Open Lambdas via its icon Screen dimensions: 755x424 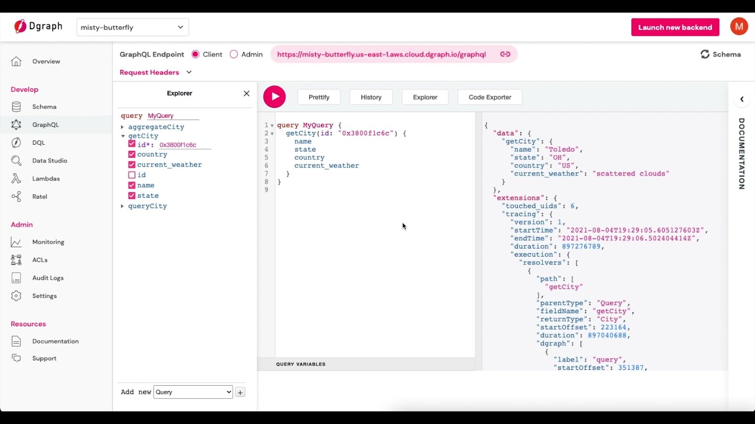16,178
